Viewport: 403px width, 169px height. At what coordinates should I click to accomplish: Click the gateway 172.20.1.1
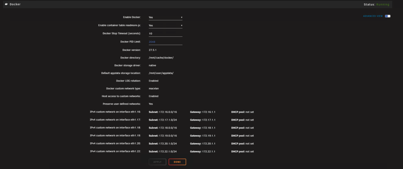209,144
